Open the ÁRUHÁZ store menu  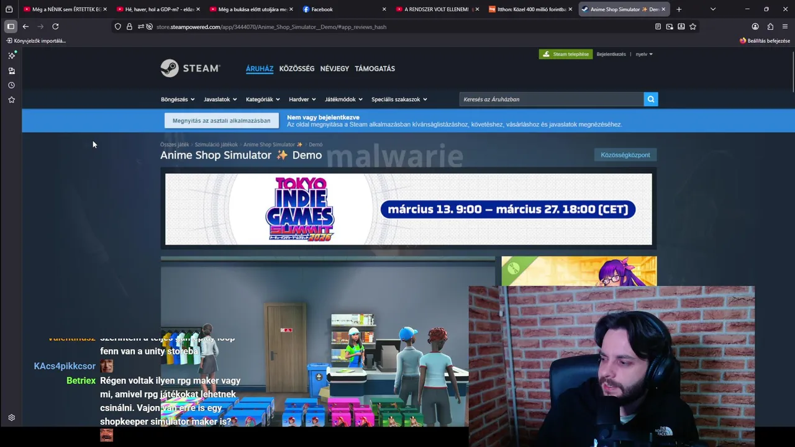point(260,69)
